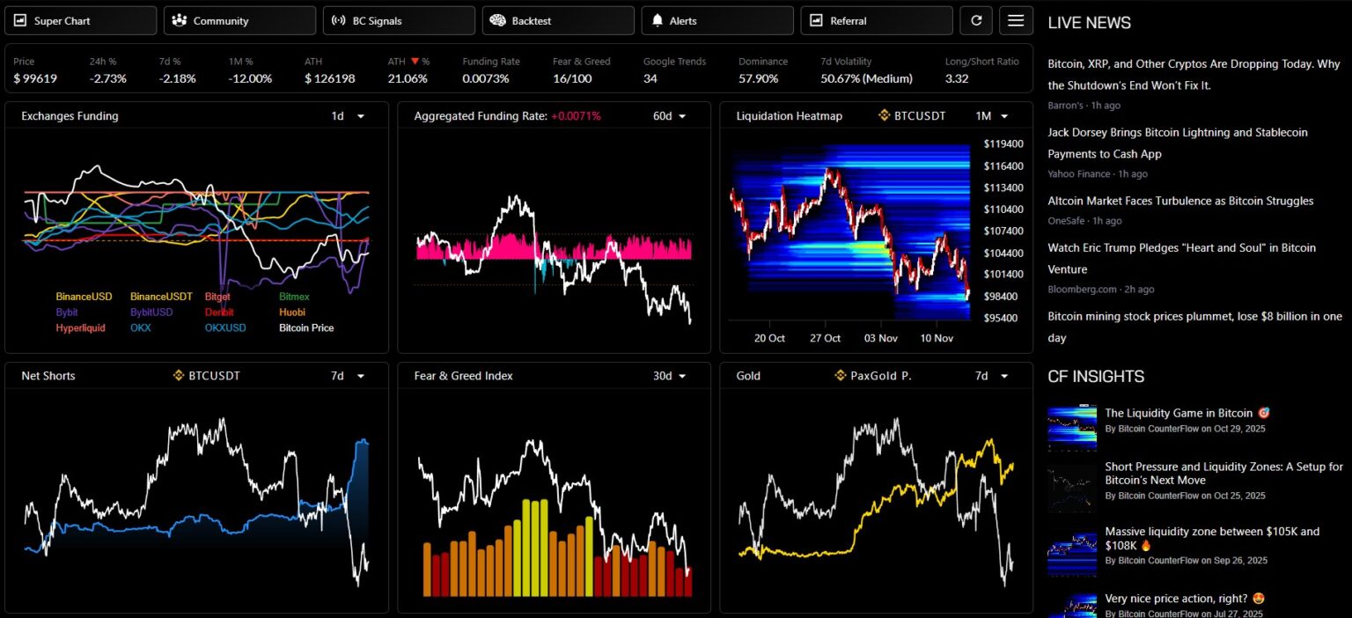This screenshot has height=618, width=1352.
Task: Toggle the BinanceUSD yellow legend color
Action: tap(84, 297)
